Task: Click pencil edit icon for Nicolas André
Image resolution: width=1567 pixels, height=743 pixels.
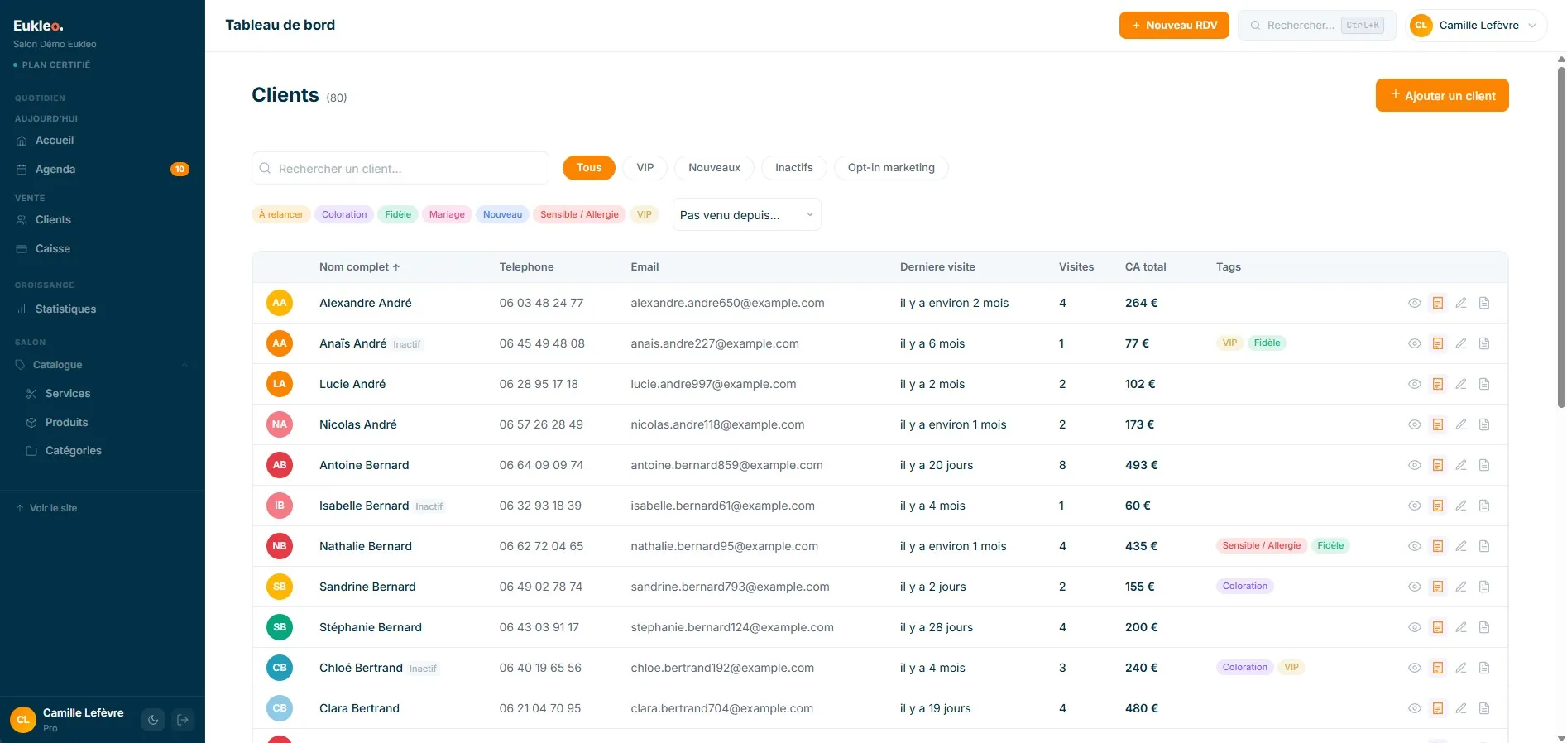Action: (x=1461, y=424)
